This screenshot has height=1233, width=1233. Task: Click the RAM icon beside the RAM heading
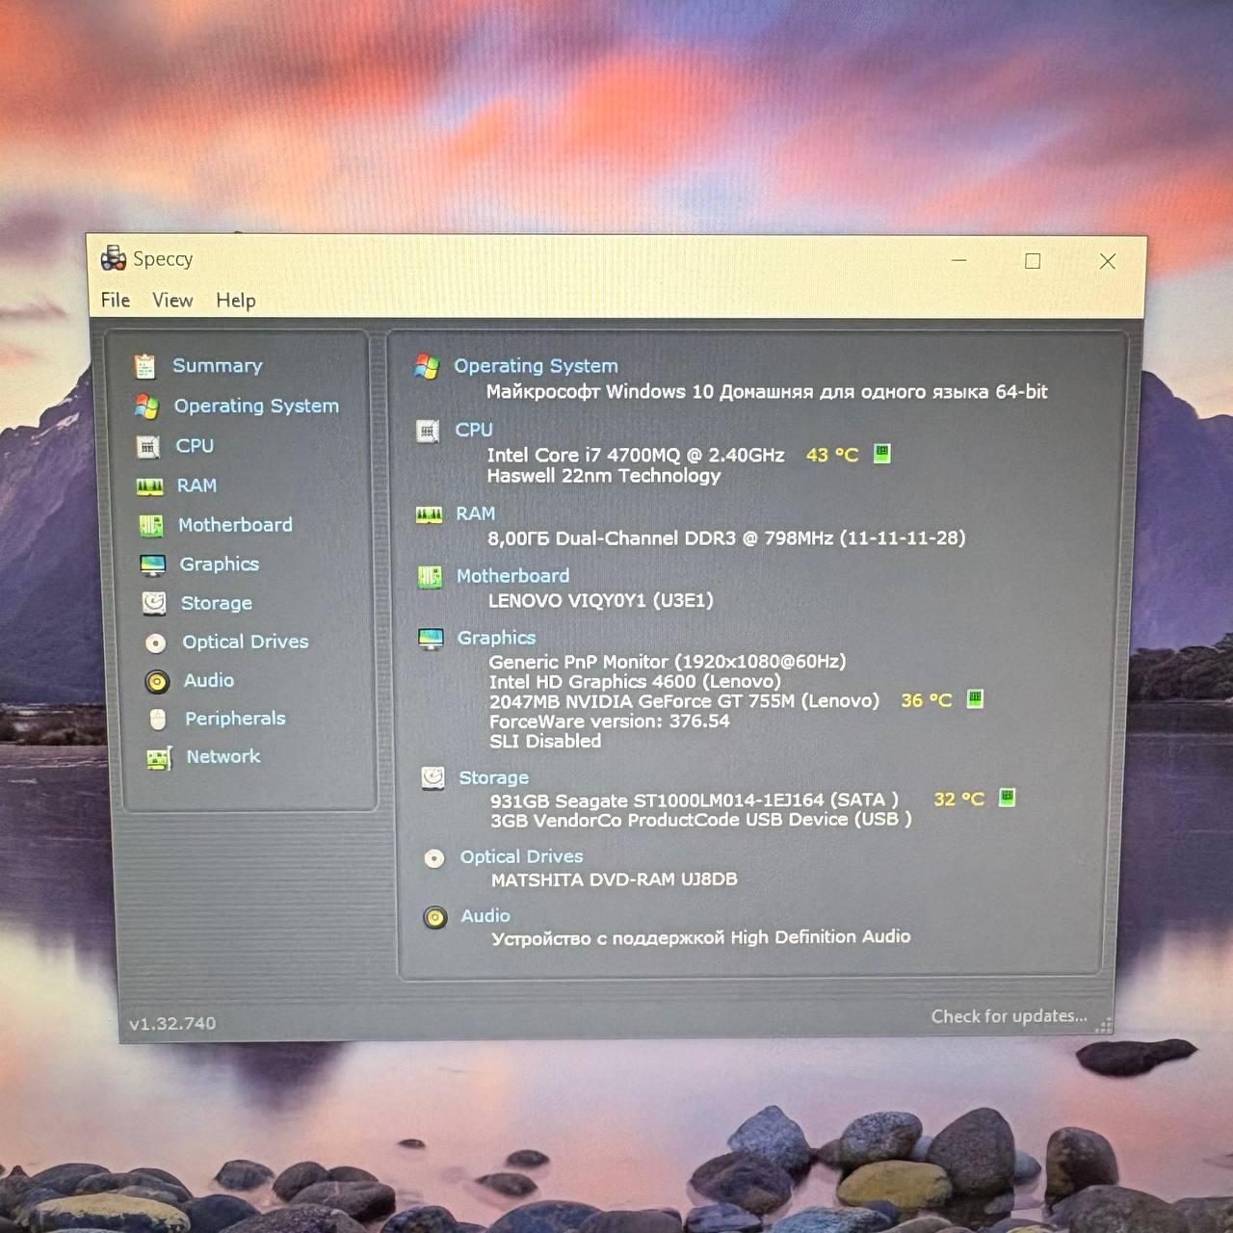pos(429,514)
